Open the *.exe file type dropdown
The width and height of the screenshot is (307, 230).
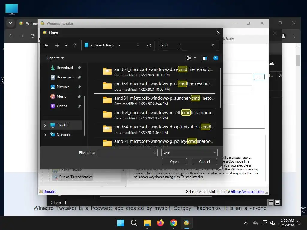click(189, 153)
